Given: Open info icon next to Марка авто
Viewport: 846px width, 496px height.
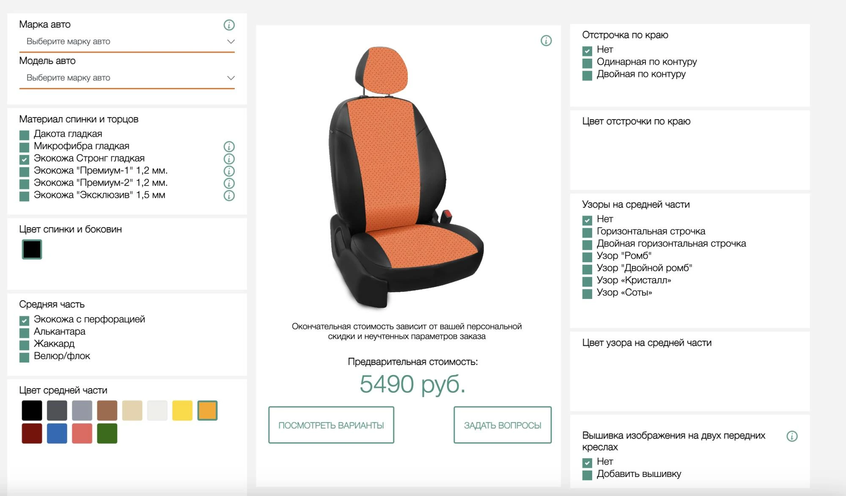Looking at the screenshot, I should tap(229, 25).
